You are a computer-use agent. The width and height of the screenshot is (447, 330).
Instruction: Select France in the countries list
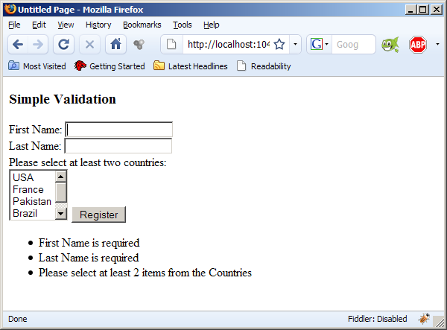tap(28, 189)
